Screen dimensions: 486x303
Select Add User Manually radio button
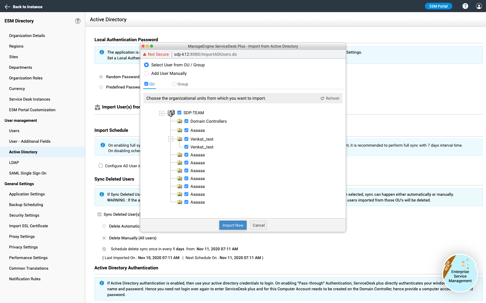pos(146,73)
